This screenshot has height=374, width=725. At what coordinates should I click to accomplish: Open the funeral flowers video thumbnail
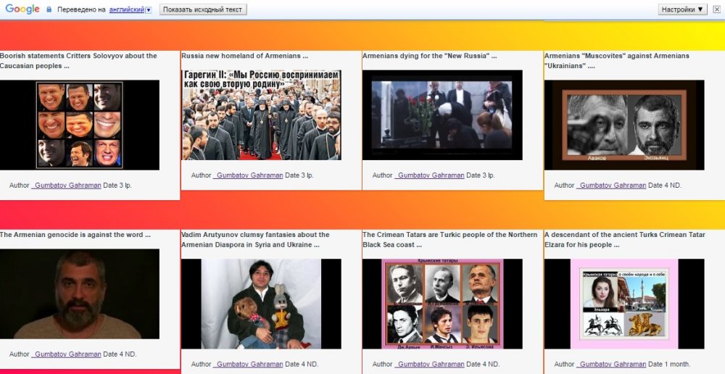click(x=442, y=115)
